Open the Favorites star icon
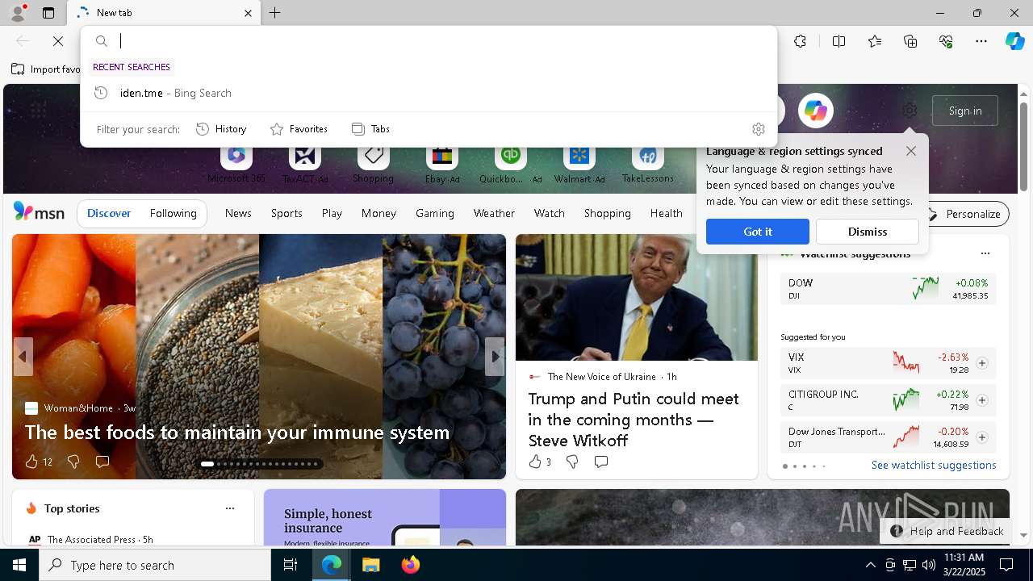The width and height of the screenshot is (1033, 581). click(x=875, y=41)
